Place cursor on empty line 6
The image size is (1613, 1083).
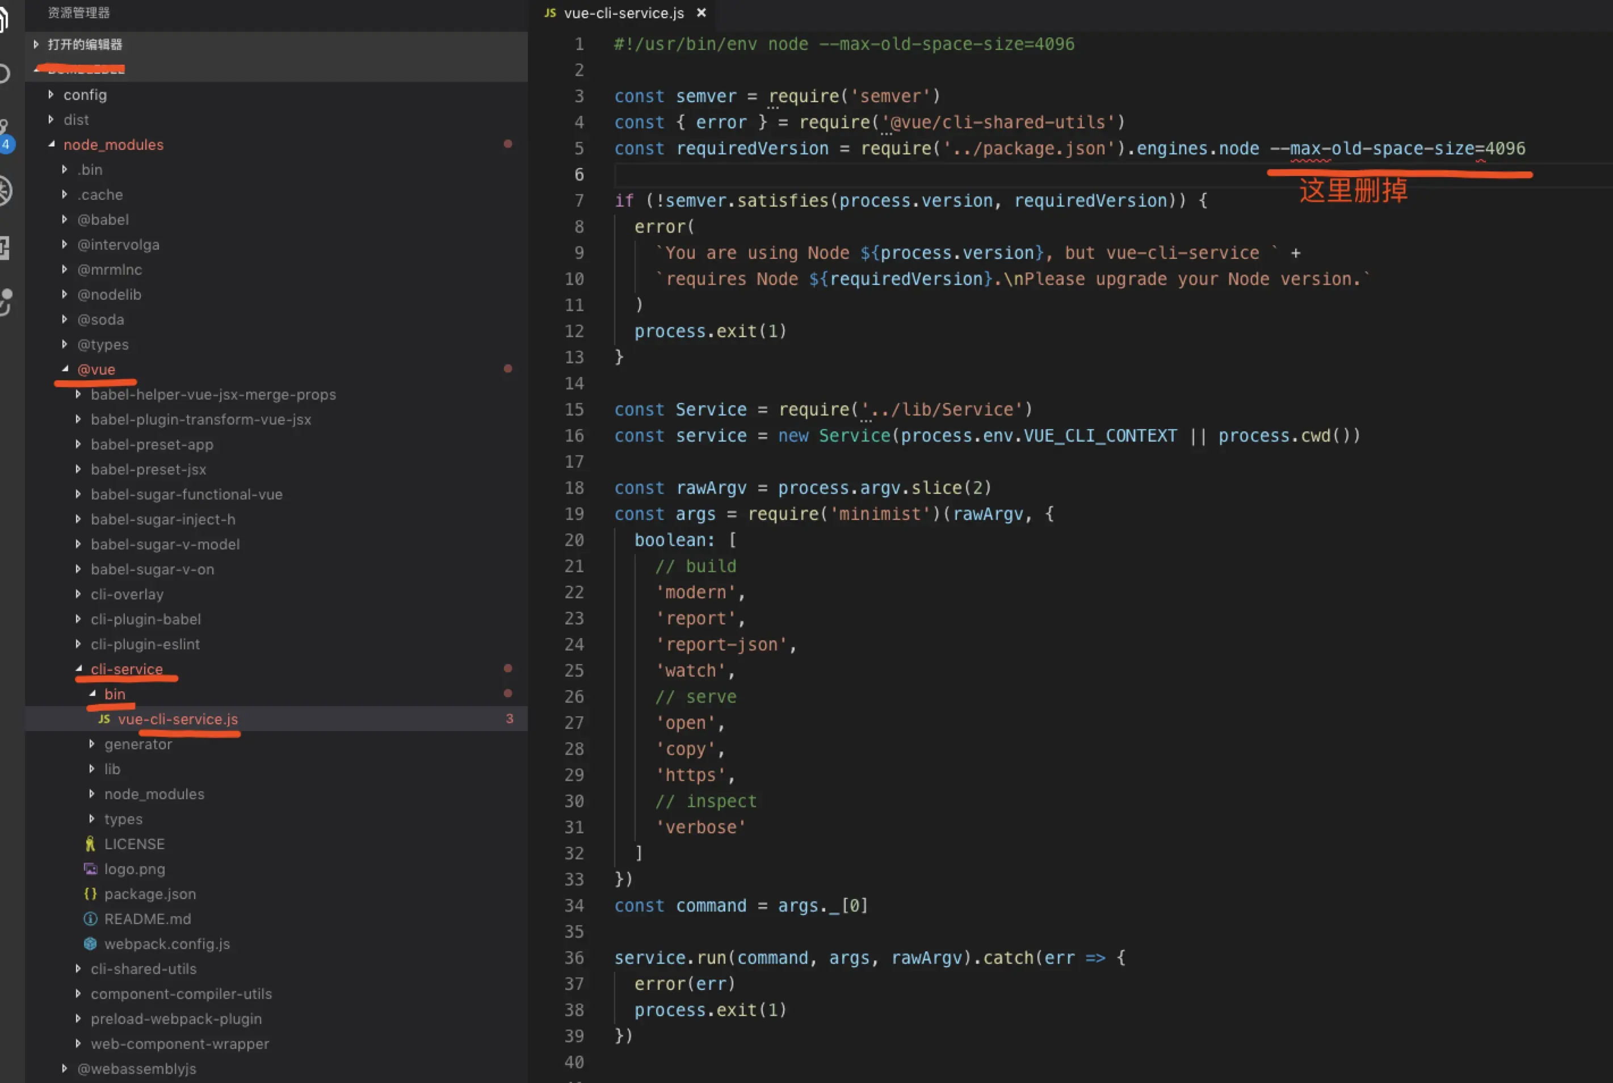point(1113,174)
